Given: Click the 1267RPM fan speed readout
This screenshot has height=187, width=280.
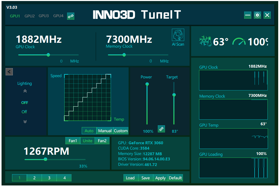Looking at the screenshot, I should click(46, 151).
